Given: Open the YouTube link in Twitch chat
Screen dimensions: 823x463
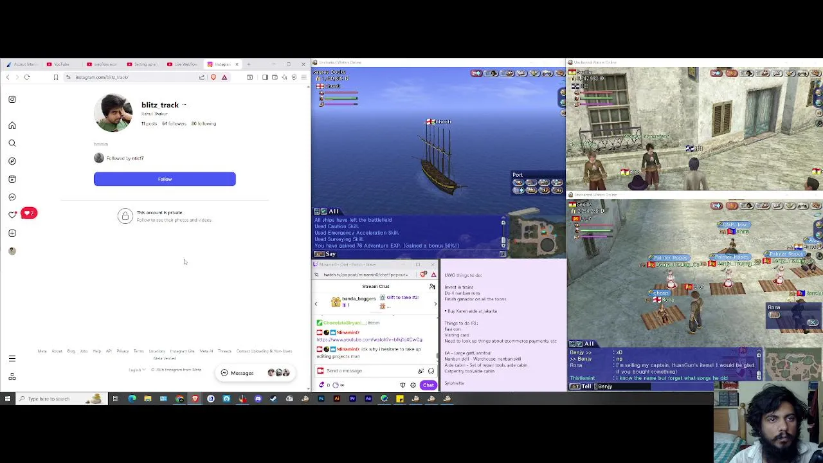Looking at the screenshot, I should pos(369,340).
